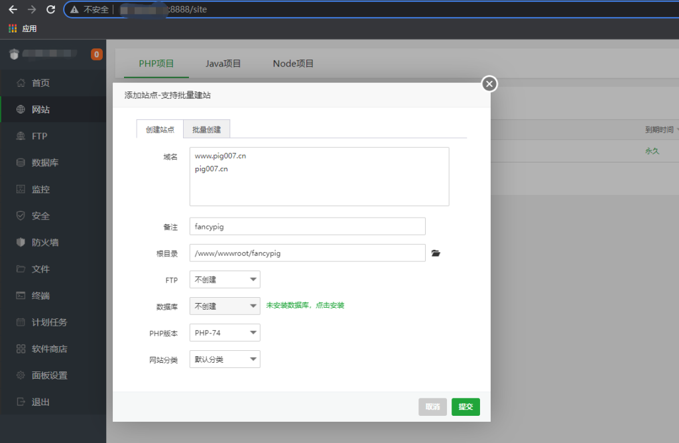Screen dimensions: 679x443
Task: Switch to the Java项目 tab
Action: (x=223, y=64)
